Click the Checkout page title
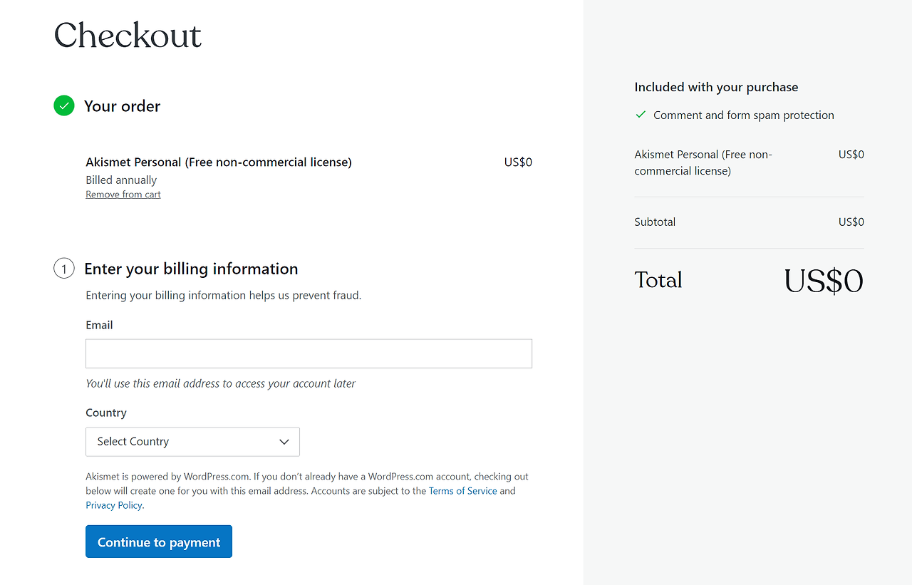The width and height of the screenshot is (912, 585). point(128,35)
